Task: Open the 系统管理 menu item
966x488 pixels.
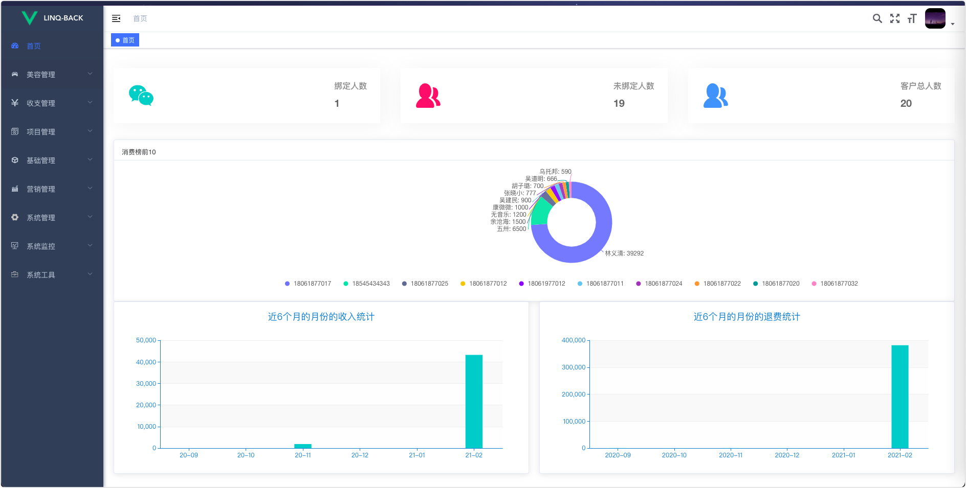Action: pos(52,218)
